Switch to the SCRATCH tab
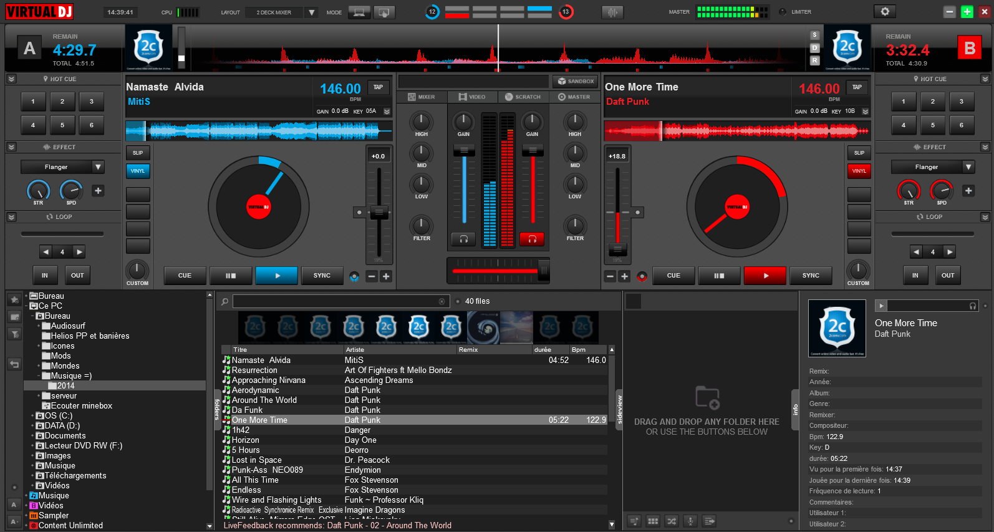The image size is (994, 532). click(x=523, y=97)
